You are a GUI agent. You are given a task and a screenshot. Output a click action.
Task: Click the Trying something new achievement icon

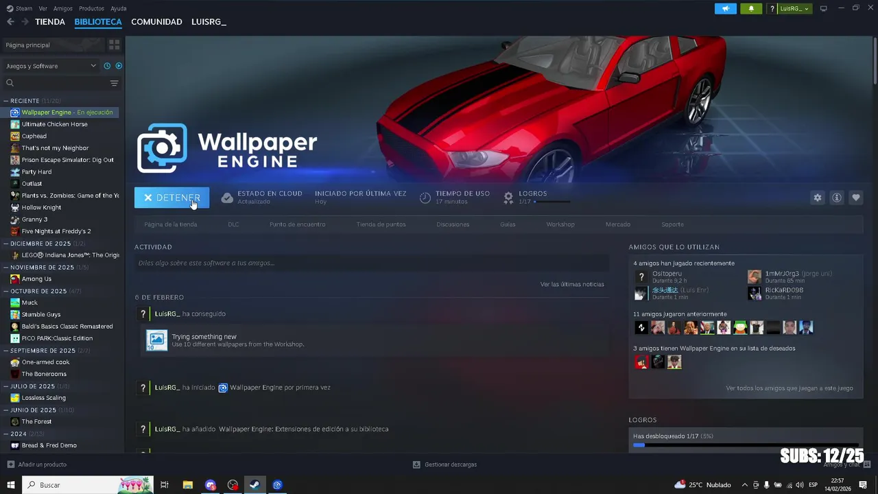[156, 340]
